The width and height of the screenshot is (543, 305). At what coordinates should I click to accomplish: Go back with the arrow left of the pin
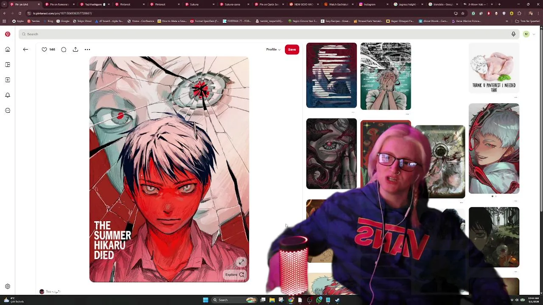pos(25,50)
